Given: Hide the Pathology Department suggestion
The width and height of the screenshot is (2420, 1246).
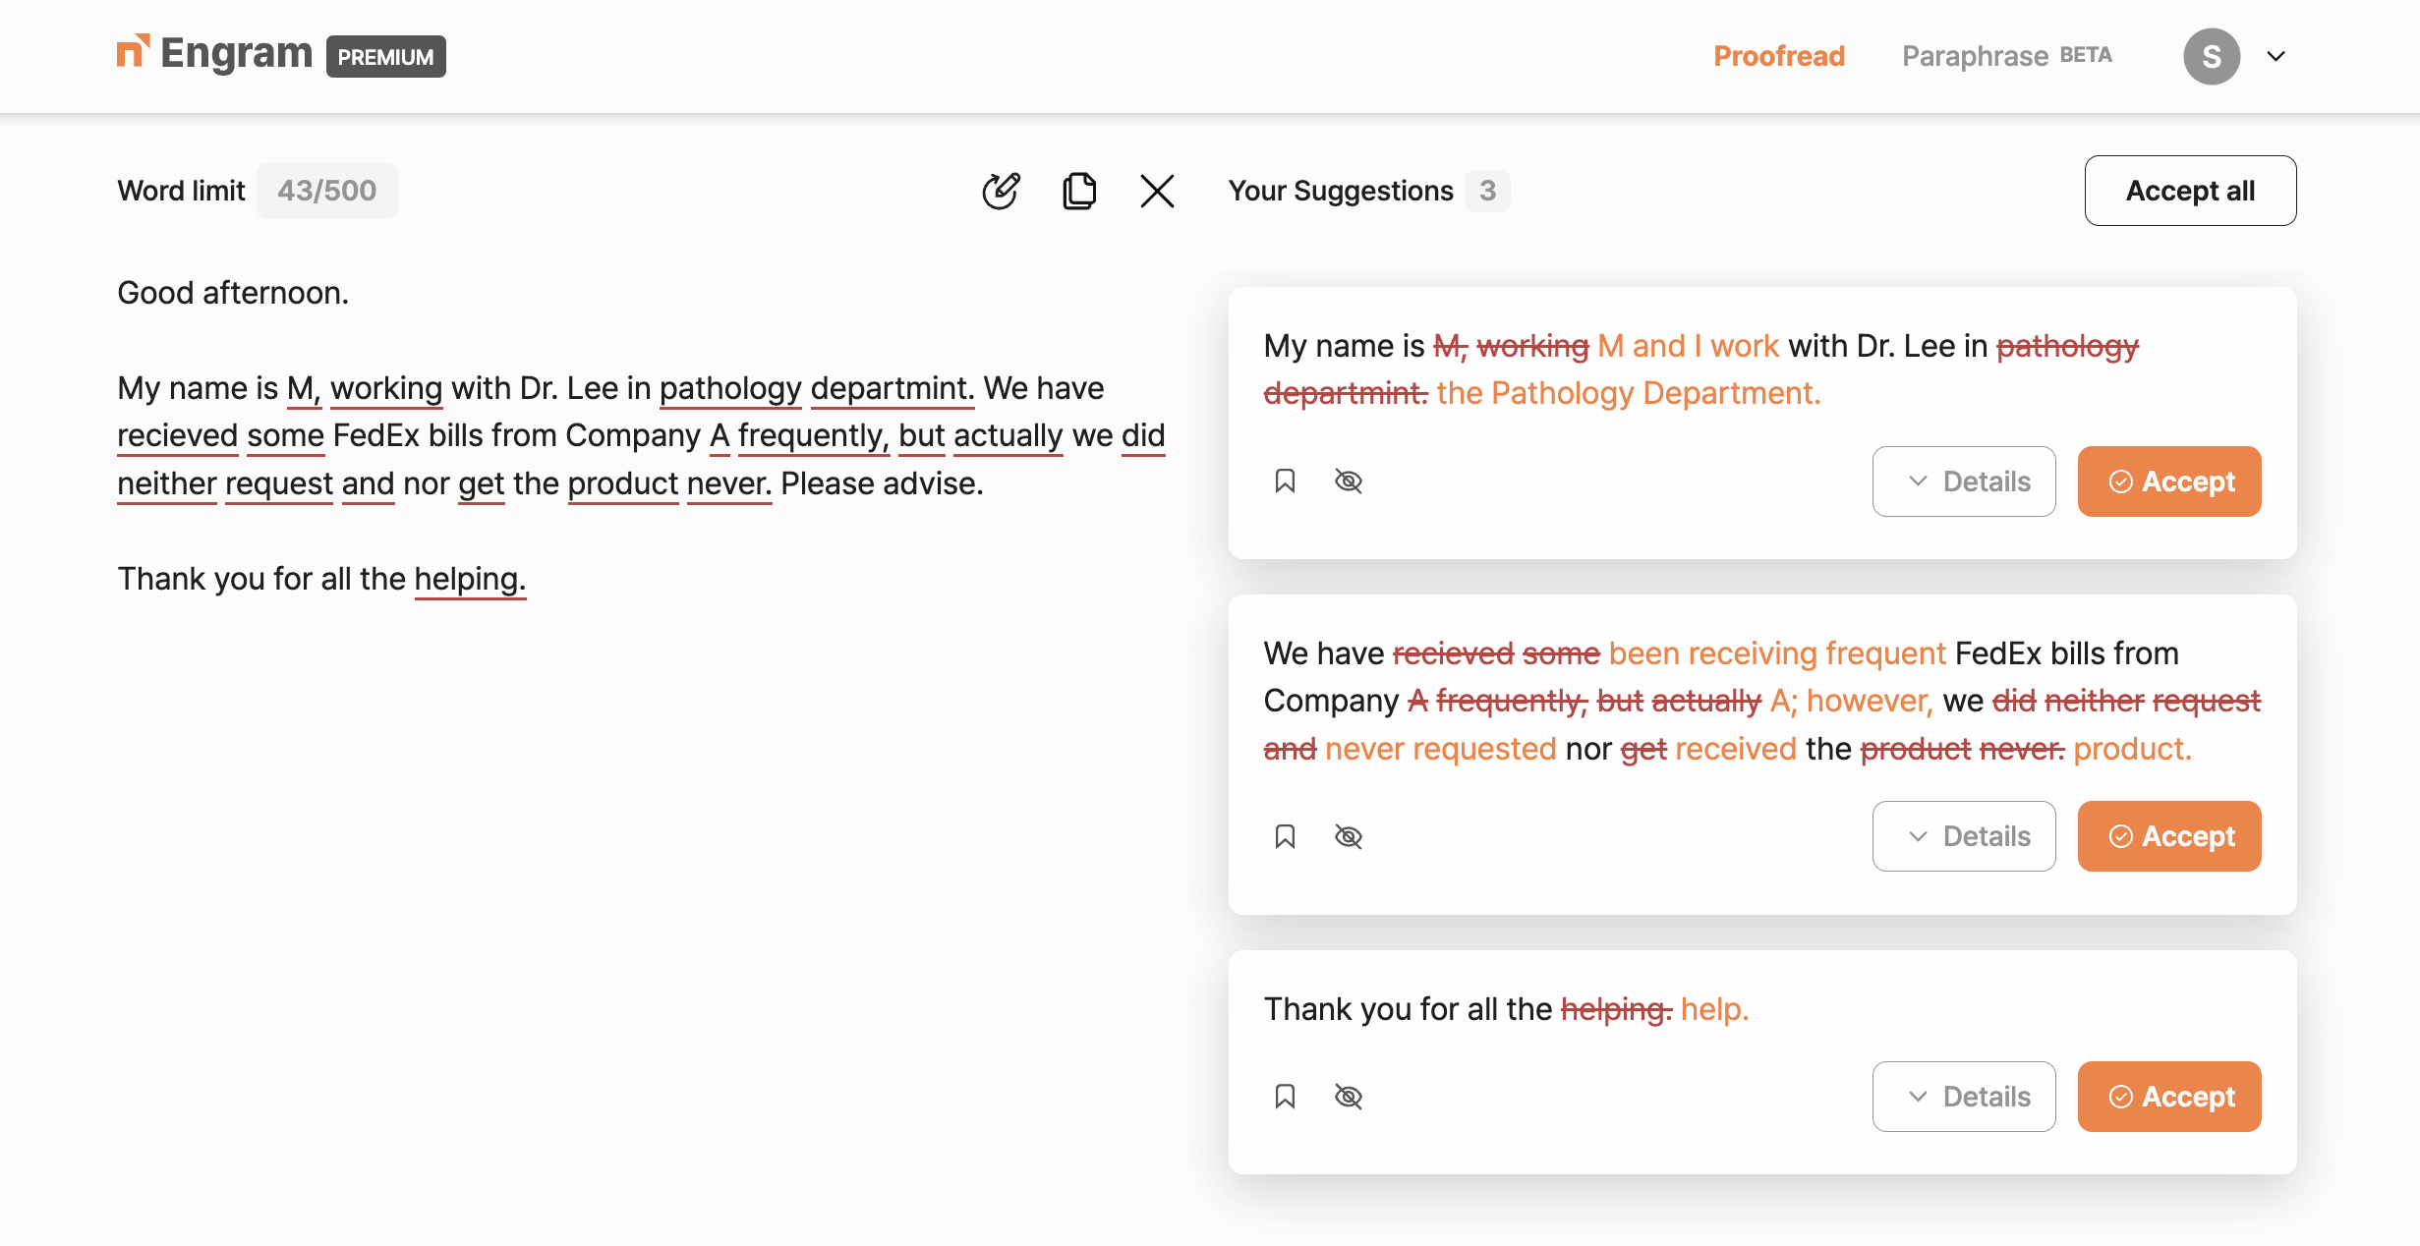Looking at the screenshot, I should 1349,481.
